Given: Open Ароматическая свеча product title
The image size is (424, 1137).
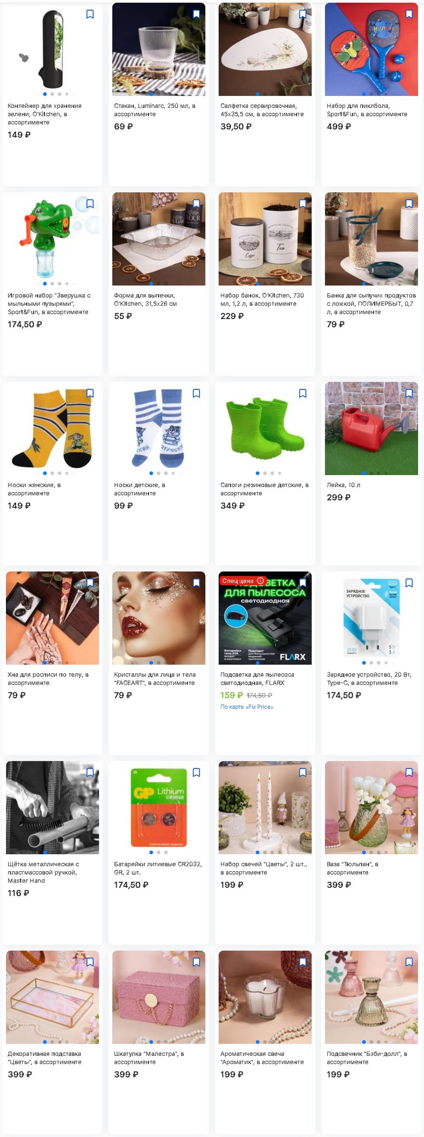Looking at the screenshot, I should 262,1058.
